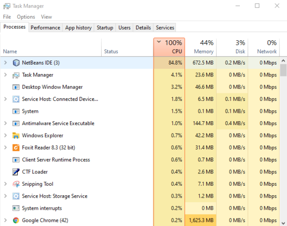The height and width of the screenshot is (226, 287).
Task: Open the View menu
Action: pyautogui.click(x=46, y=17)
